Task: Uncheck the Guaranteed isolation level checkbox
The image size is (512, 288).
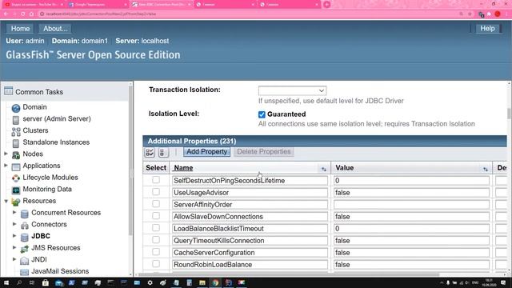Action: 262,114
